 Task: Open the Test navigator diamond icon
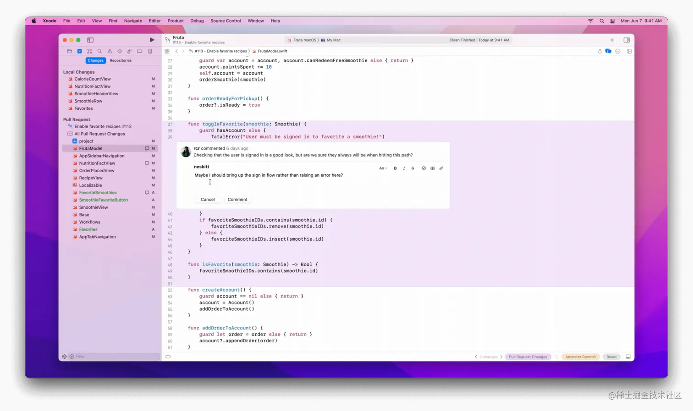point(120,51)
